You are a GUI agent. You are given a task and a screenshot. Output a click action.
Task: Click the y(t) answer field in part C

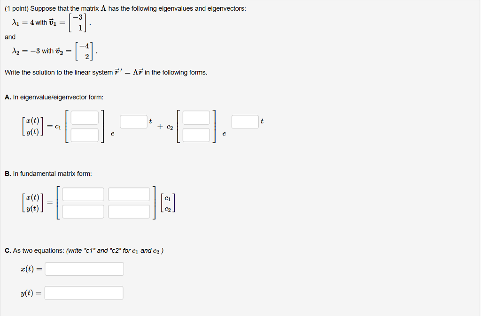click(x=84, y=293)
